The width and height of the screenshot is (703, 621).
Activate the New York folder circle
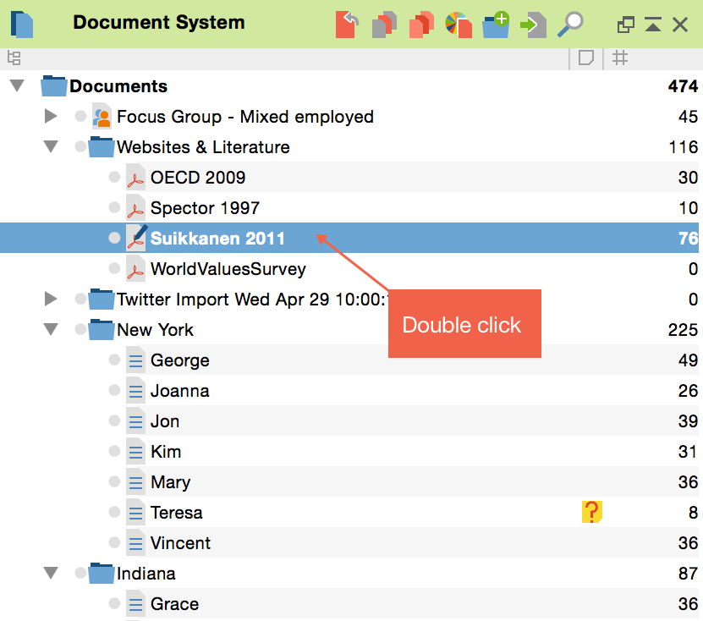(80, 330)
